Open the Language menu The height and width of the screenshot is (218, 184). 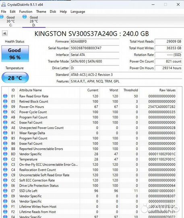78,12
